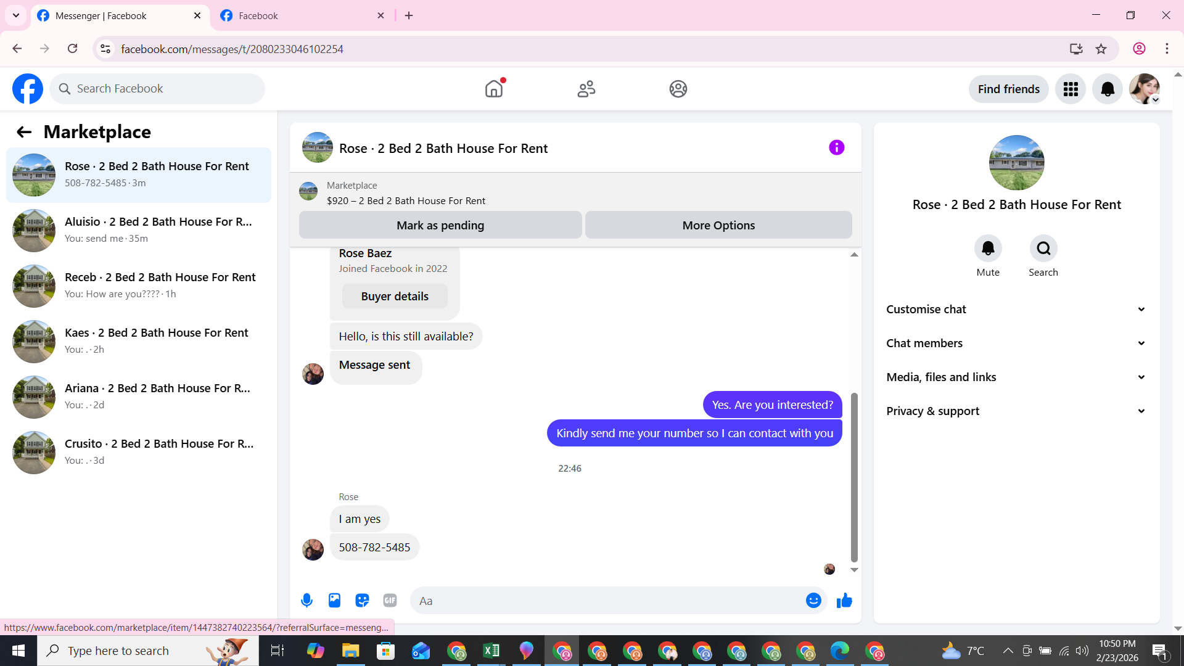The height and width of the screenshot is (666, 1184).
Task: Open the sticker picker icon
Action: coord(362,600)
